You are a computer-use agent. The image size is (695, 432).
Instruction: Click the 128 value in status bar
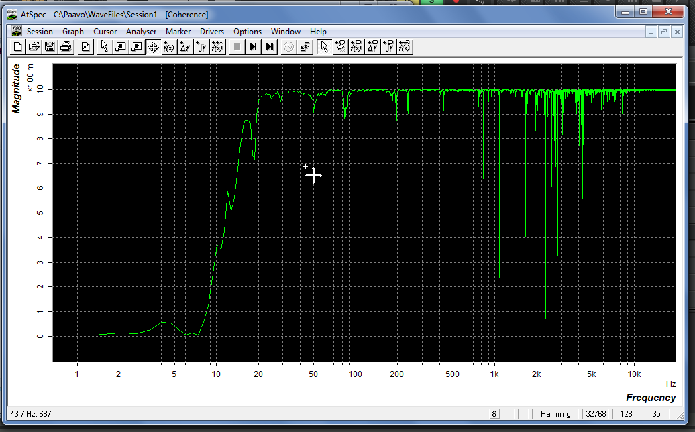click(626, 414)
